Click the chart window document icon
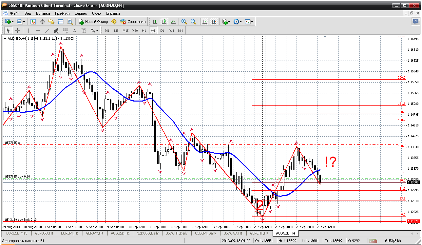Screen dimensions: 422x245 coord(5,13)
